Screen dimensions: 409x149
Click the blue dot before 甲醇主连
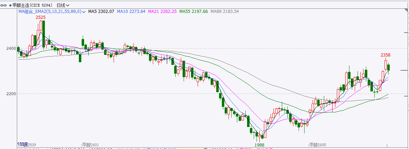[10, 5]
